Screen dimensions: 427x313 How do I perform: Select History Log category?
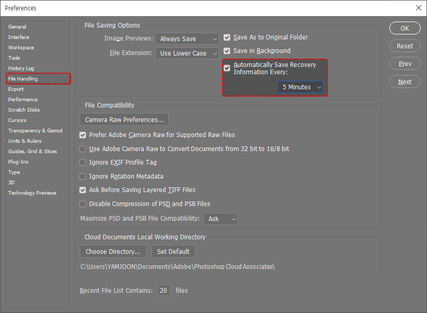(21, 68)
